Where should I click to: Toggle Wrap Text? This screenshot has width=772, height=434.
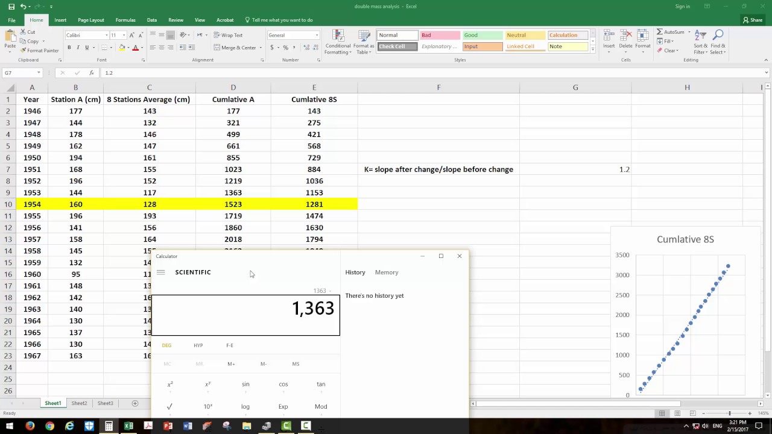click(228, 35)
